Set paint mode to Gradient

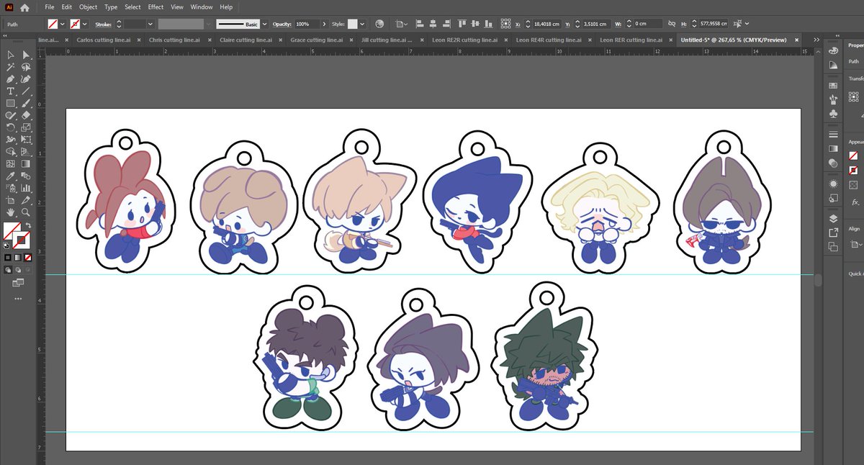[x=18, y=257]
